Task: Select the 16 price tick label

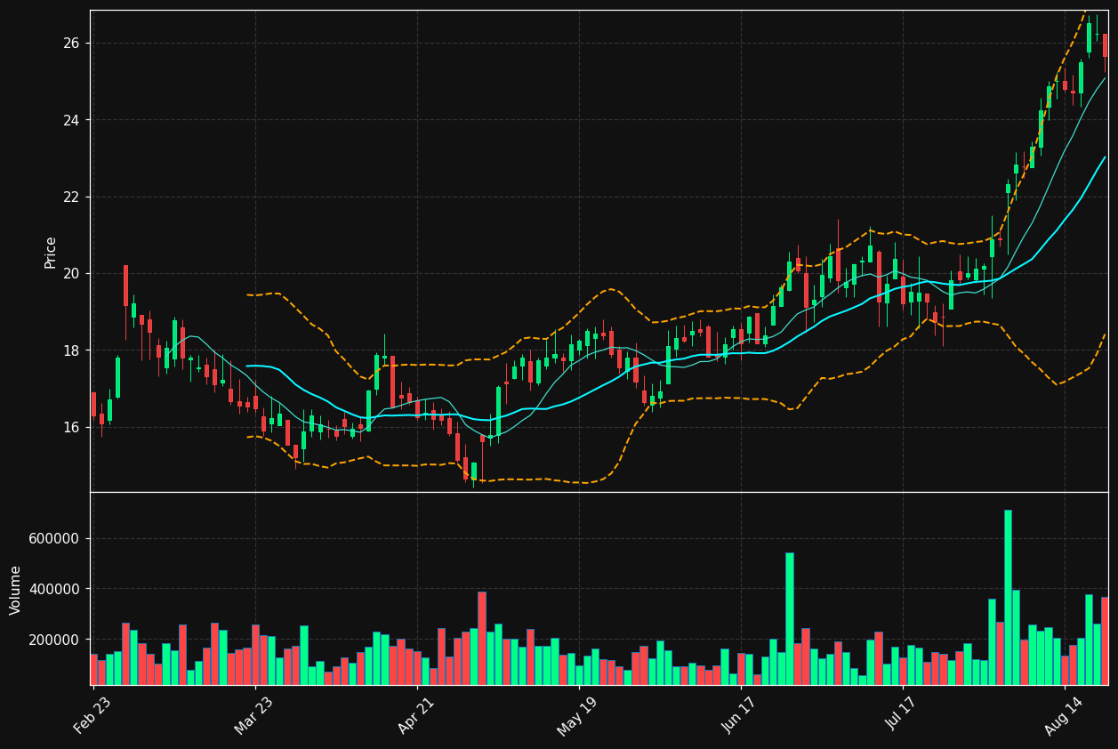Action: coord(71,428)
